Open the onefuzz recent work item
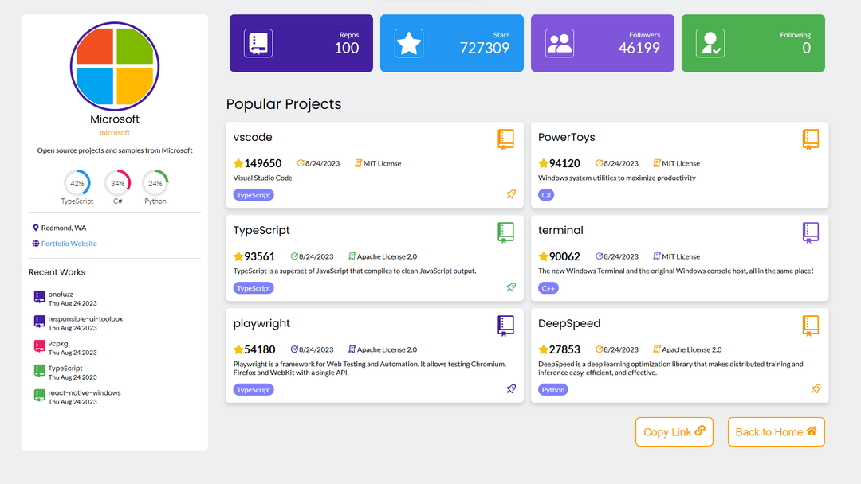Screen dimensions: 861x484 61,295
